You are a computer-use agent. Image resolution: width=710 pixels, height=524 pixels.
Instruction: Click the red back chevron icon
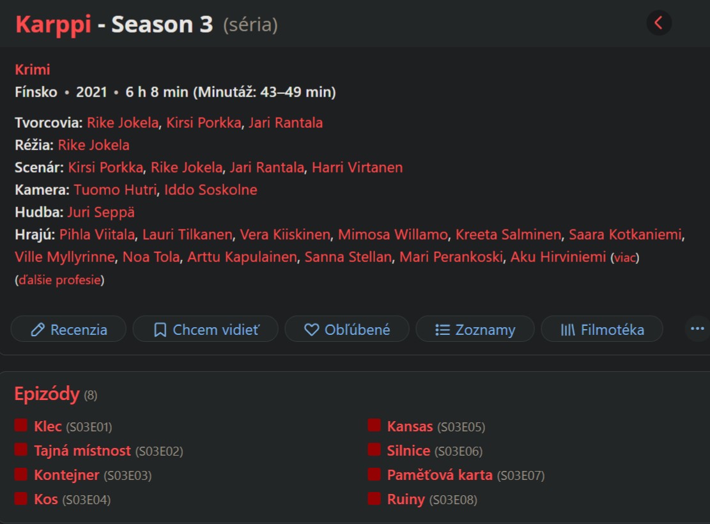click(659, 23)
